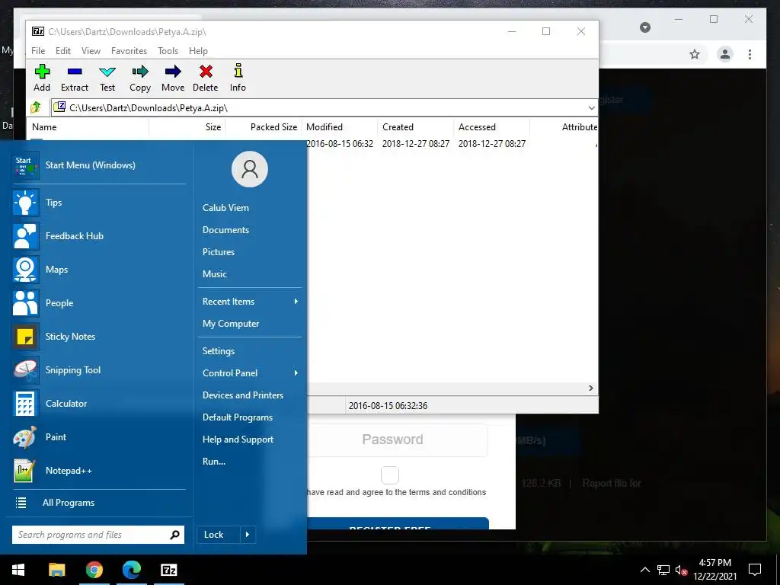
Task: Open Help and Support
Action: pos(238,440)
